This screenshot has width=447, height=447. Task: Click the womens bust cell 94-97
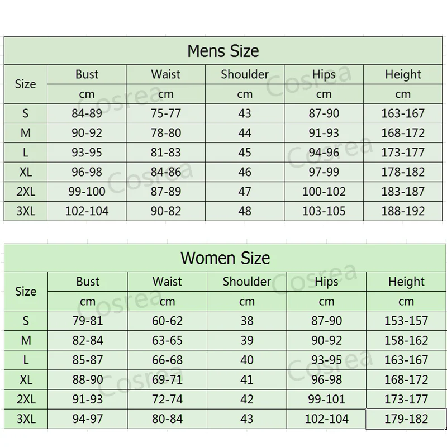click(88, 419)
